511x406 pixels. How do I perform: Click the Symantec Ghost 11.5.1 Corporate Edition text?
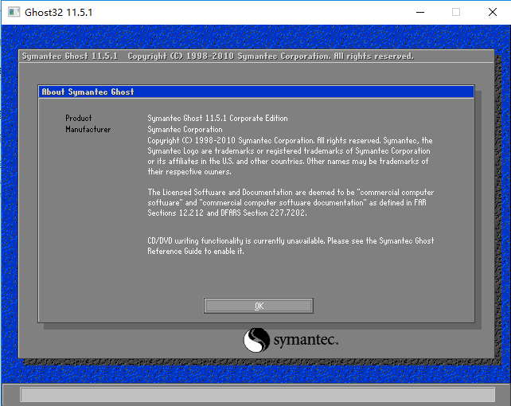[x=217, y=119]
